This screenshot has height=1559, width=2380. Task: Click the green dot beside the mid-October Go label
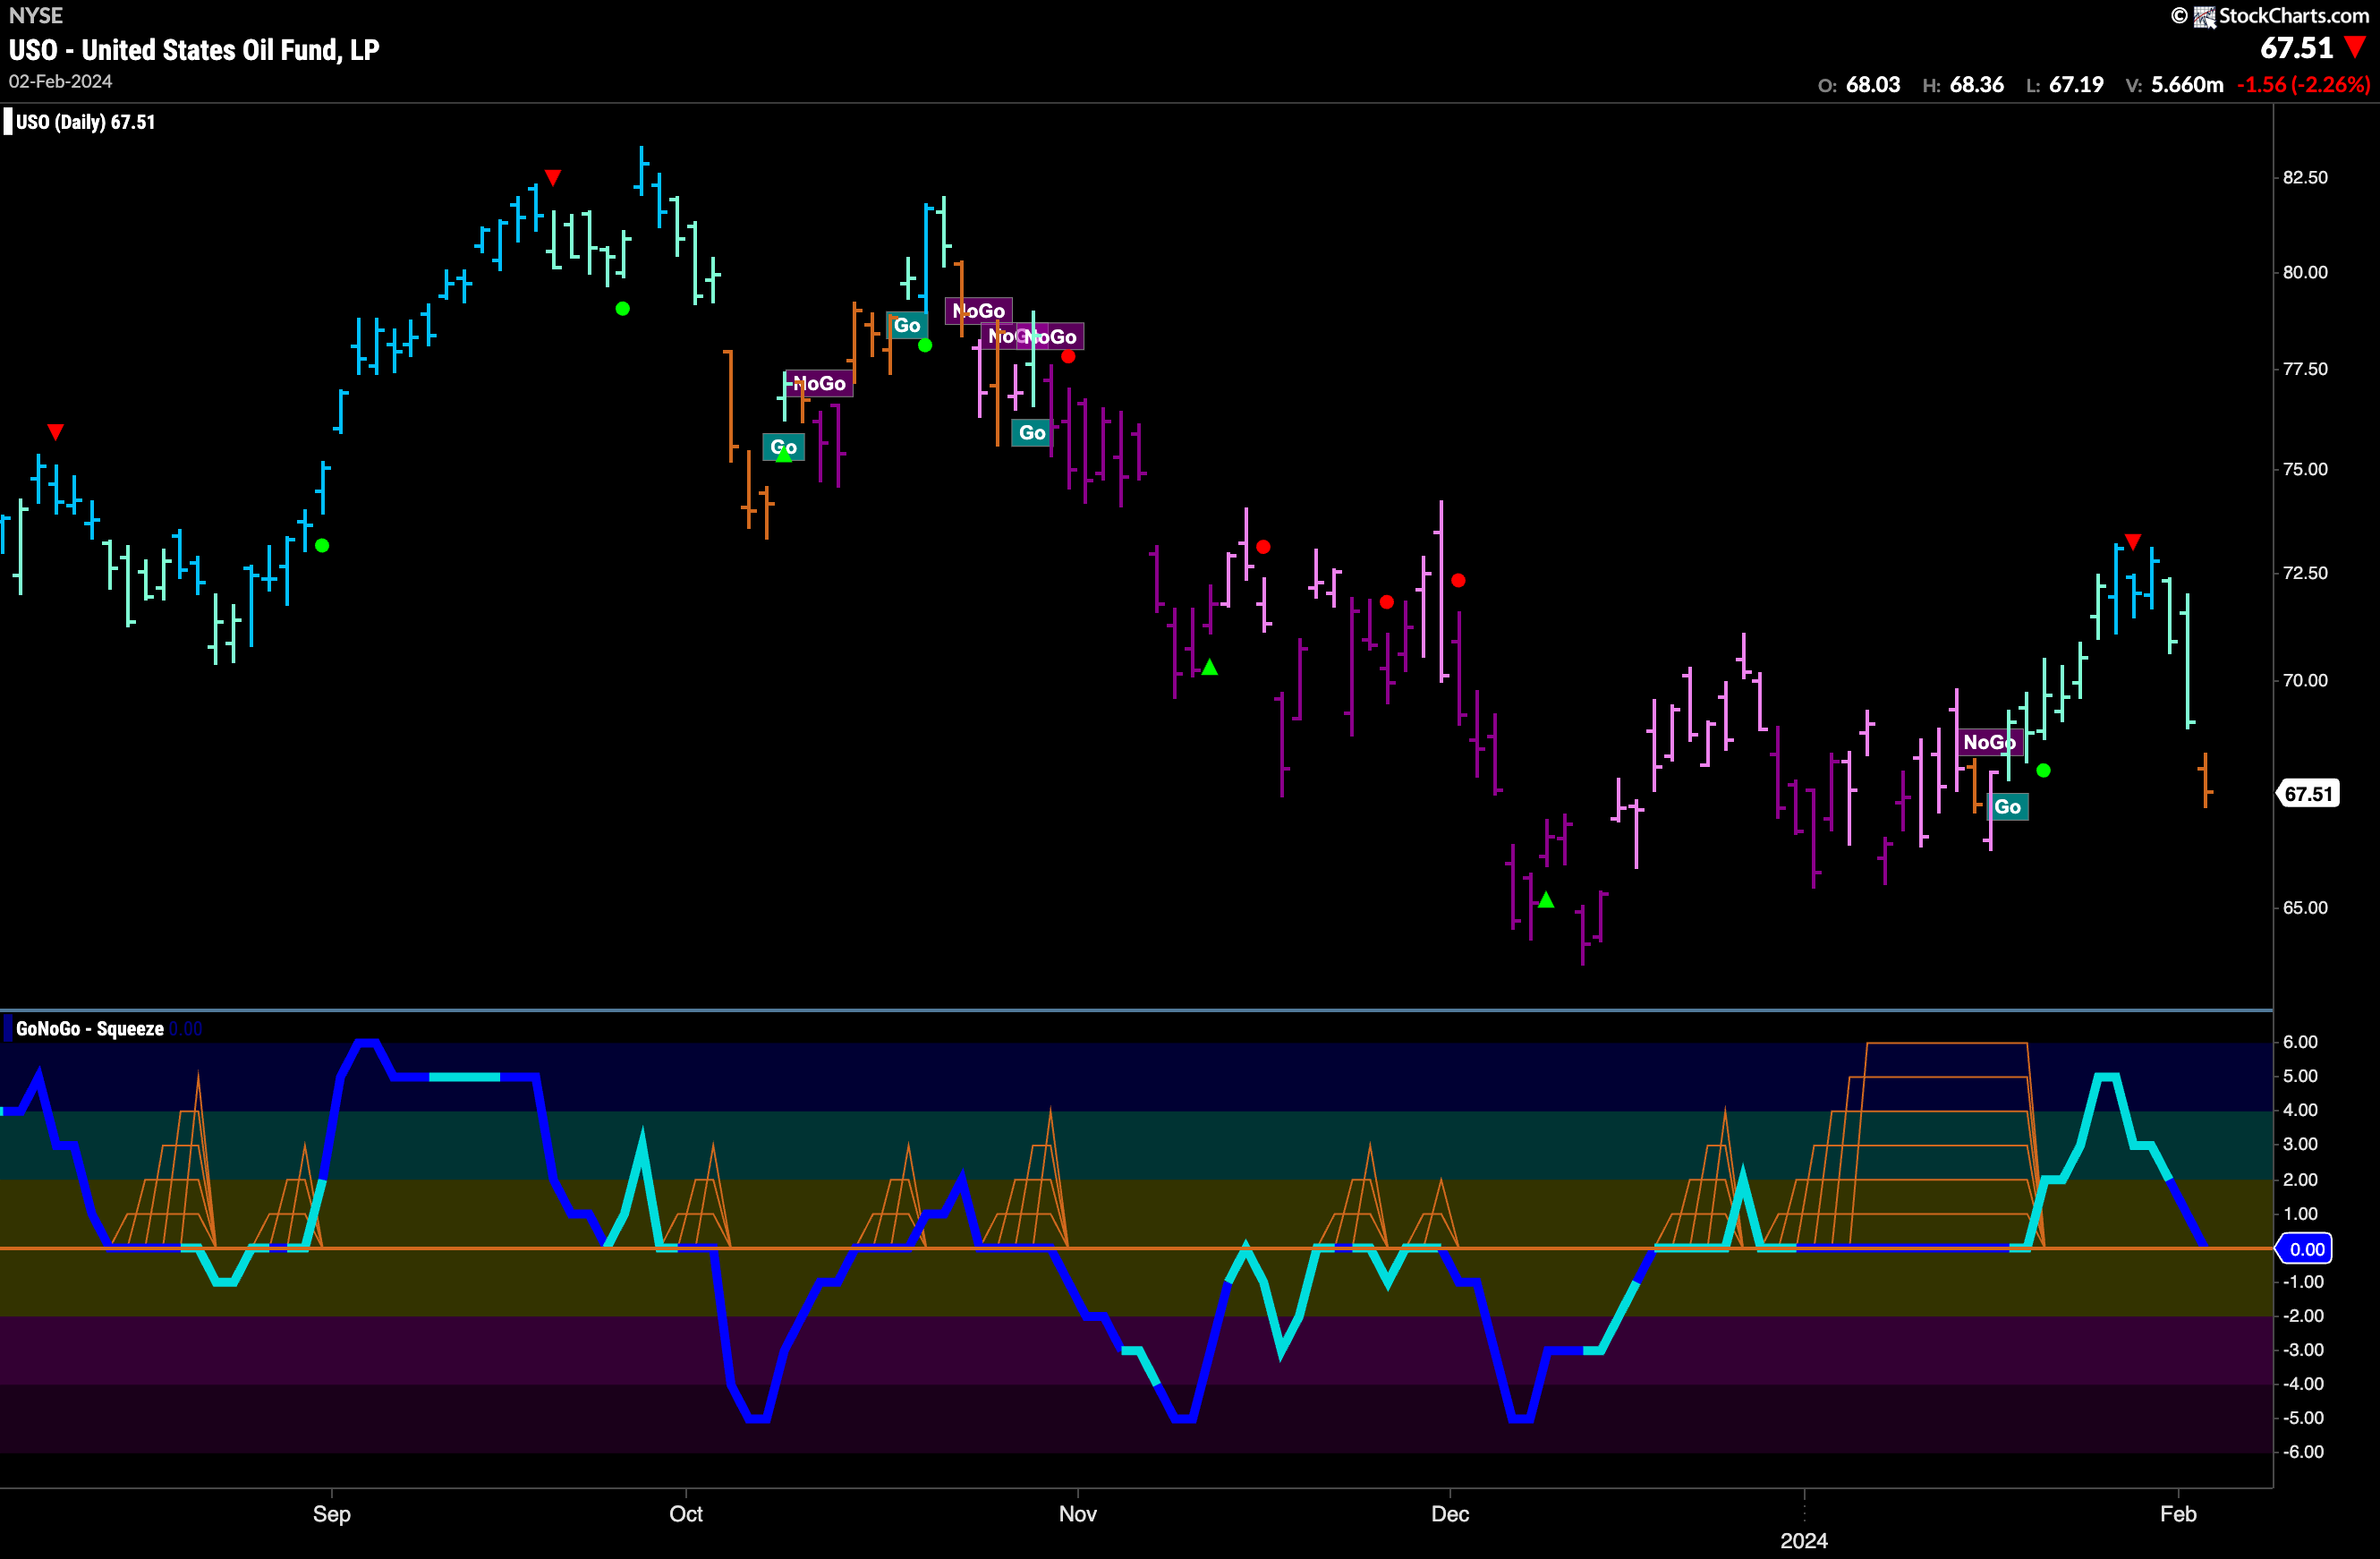925,345
